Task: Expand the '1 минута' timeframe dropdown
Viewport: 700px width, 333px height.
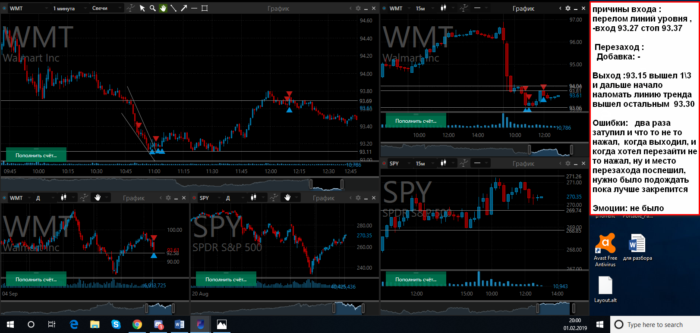Action: pyautogui.click(x=69, y=8)
